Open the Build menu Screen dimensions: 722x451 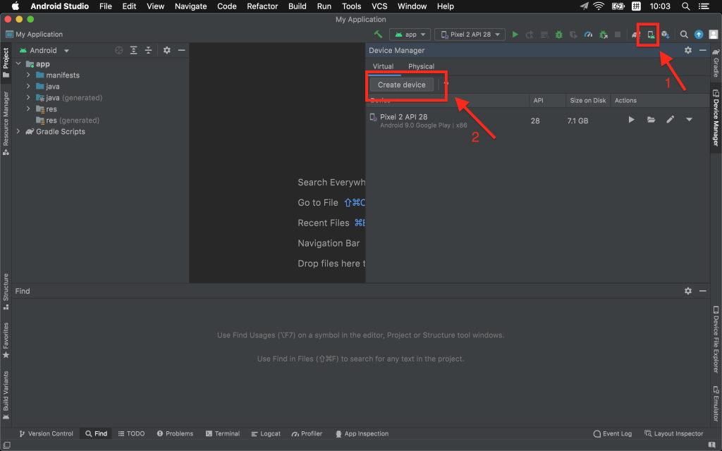click(x=298, y=6)
